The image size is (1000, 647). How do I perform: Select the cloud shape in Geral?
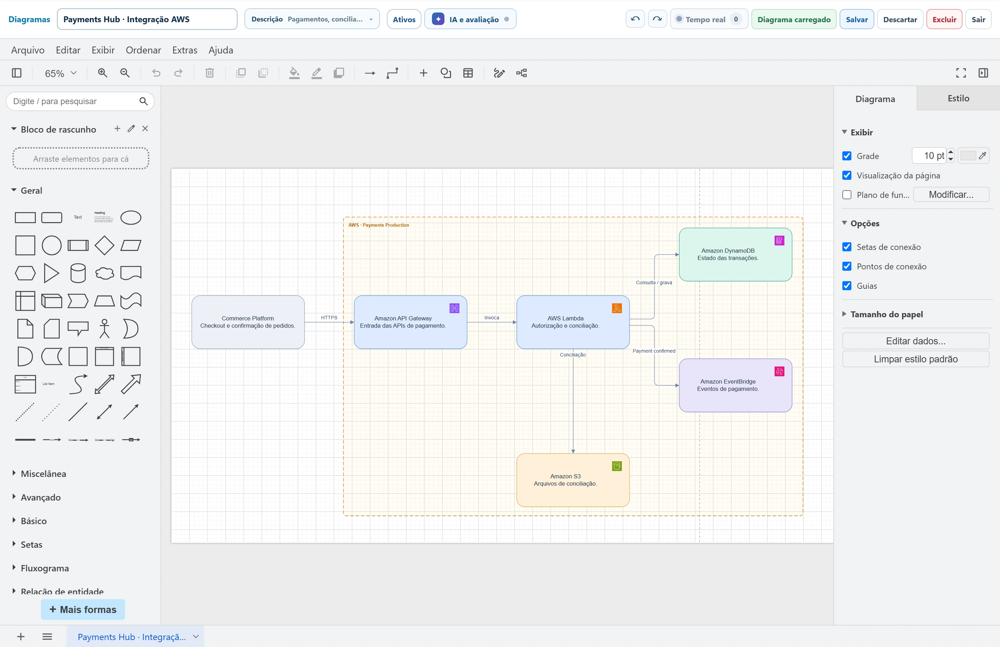pyautogui.click(x=104, y=273)
